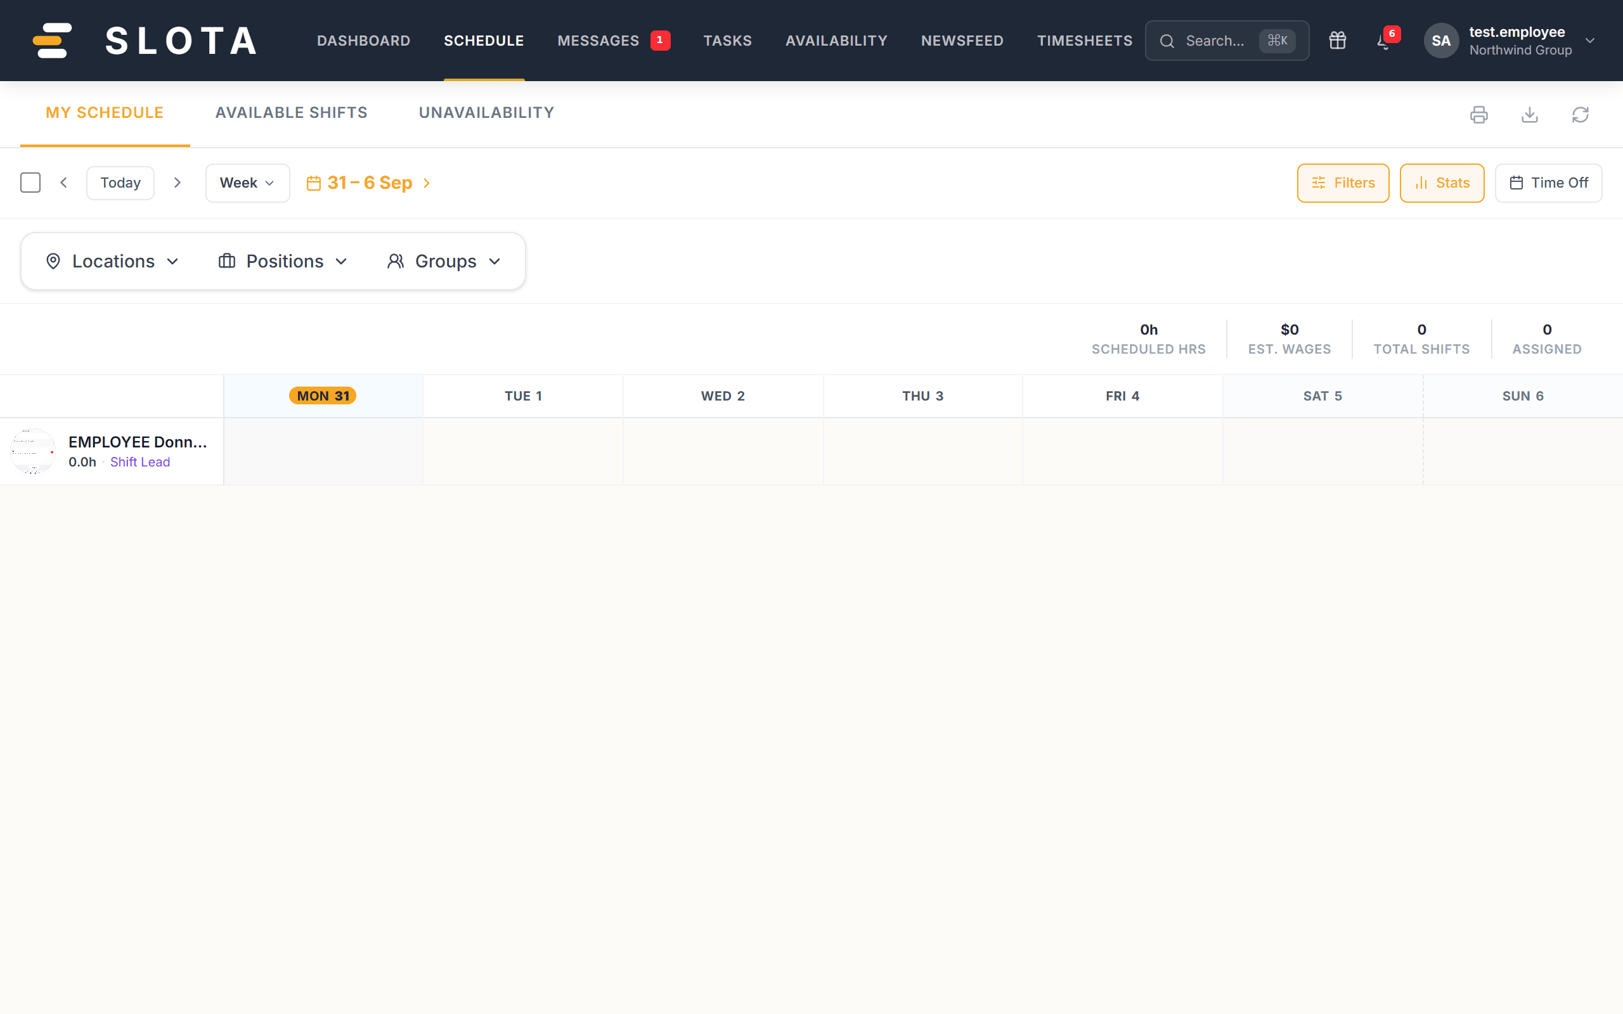Image resolution: width=1623 pixels, height=1014 pixels.
Task: Refresh the schedule view
Action: 1580,115
